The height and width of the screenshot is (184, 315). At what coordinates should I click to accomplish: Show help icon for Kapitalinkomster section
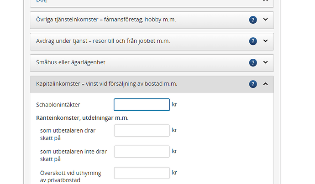pyautogui.click(x=253, y=84)
